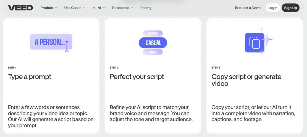Click the Copy script or generate video heading

246,80
